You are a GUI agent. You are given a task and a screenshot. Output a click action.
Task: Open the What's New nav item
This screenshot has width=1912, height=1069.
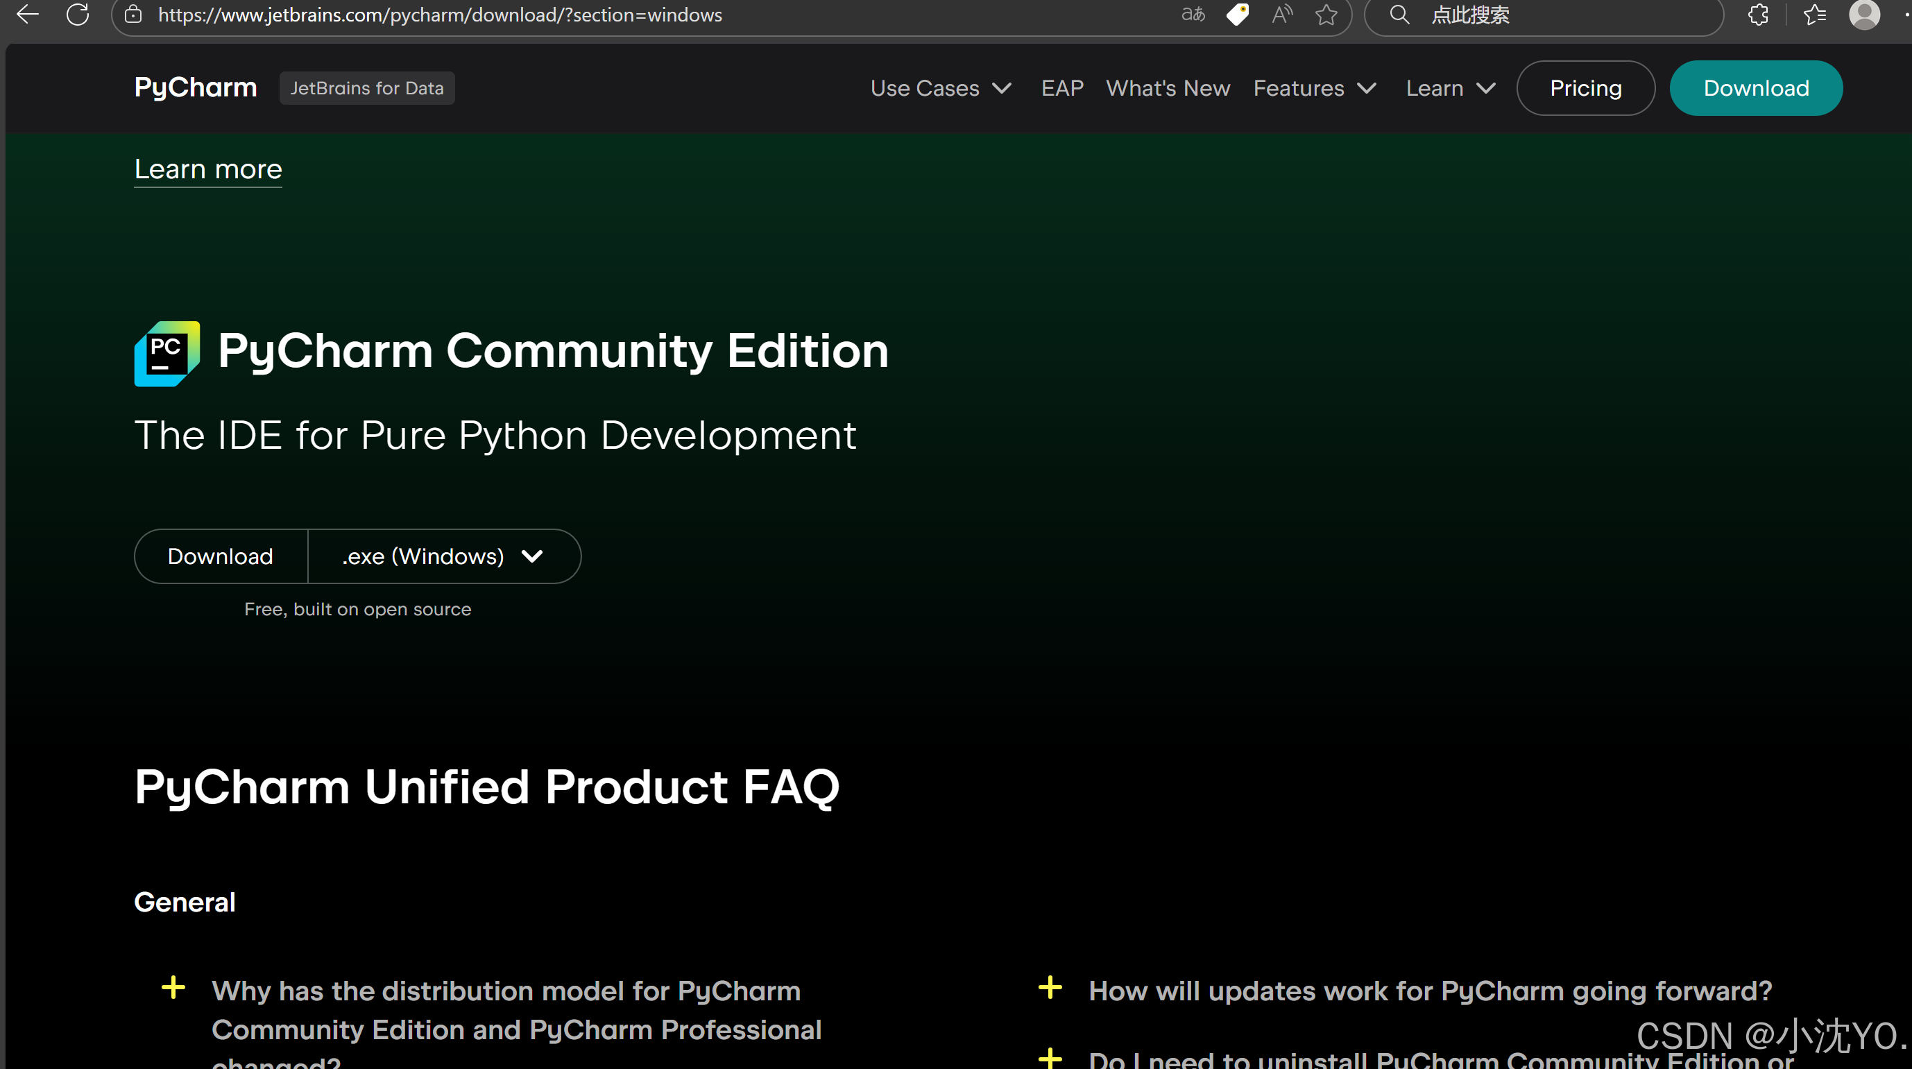tap(1168, 88)
